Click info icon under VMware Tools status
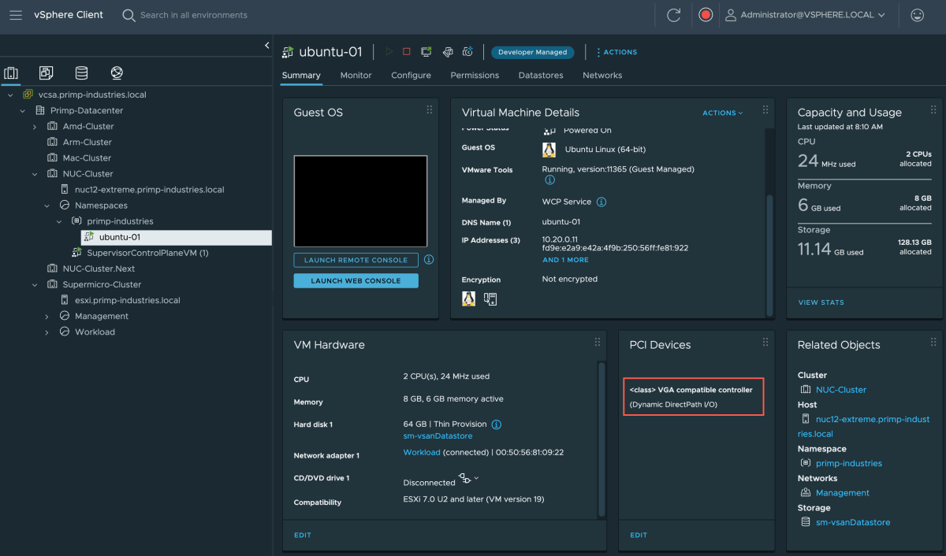This screenshot has width=946, height=556. click(549, 180)
